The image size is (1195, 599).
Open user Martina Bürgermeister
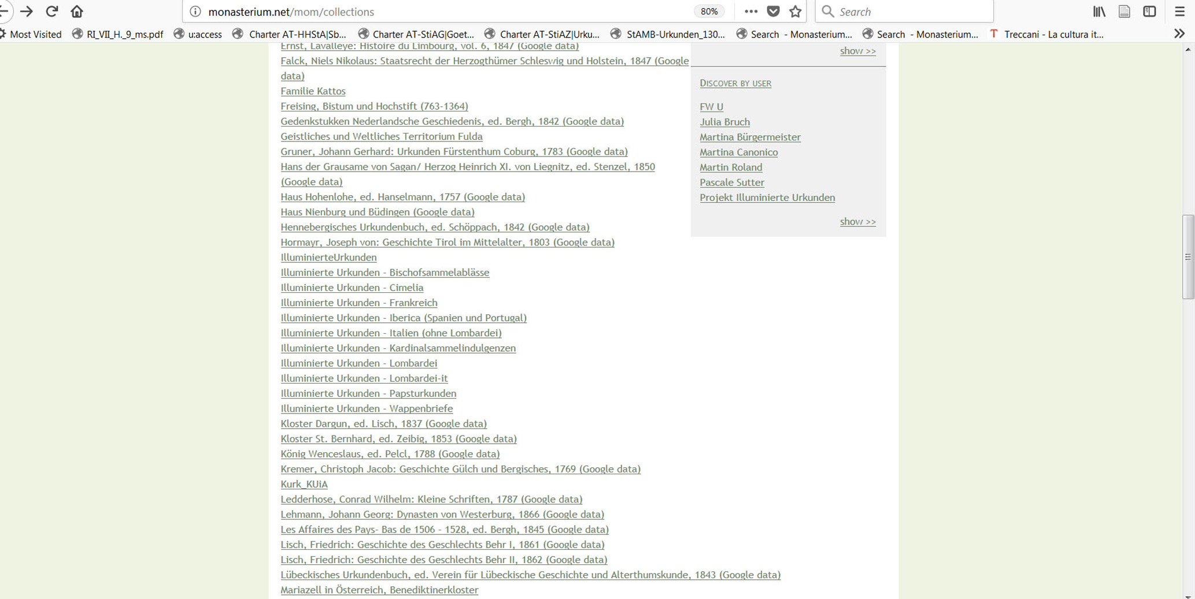750,137
